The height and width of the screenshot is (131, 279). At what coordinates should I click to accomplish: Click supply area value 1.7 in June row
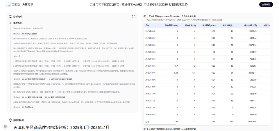pos(176,66)
